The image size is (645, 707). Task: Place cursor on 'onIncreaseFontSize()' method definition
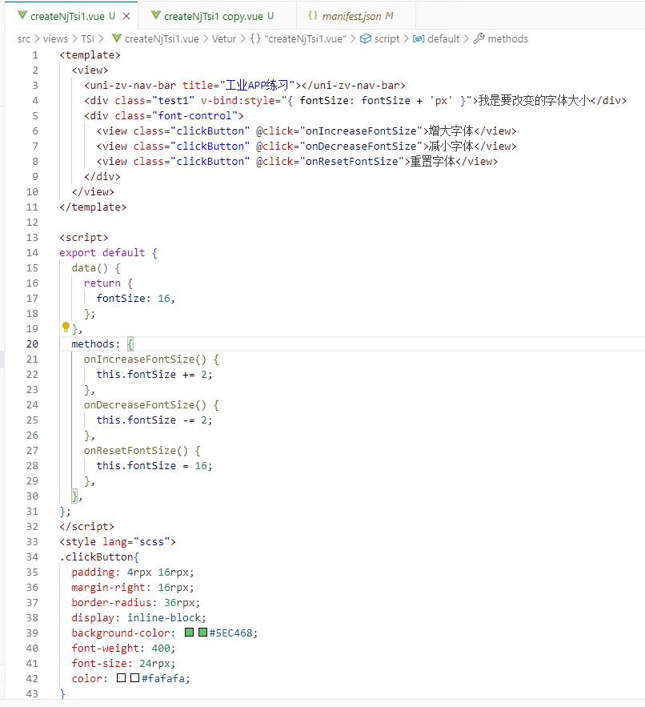[145, 360]
